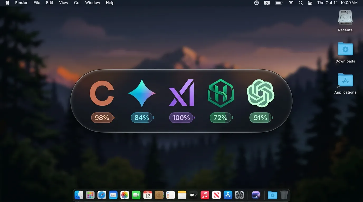The image size is (363, 202).
Task: Open the Calendar dock icon
Action: click(147, 195)
